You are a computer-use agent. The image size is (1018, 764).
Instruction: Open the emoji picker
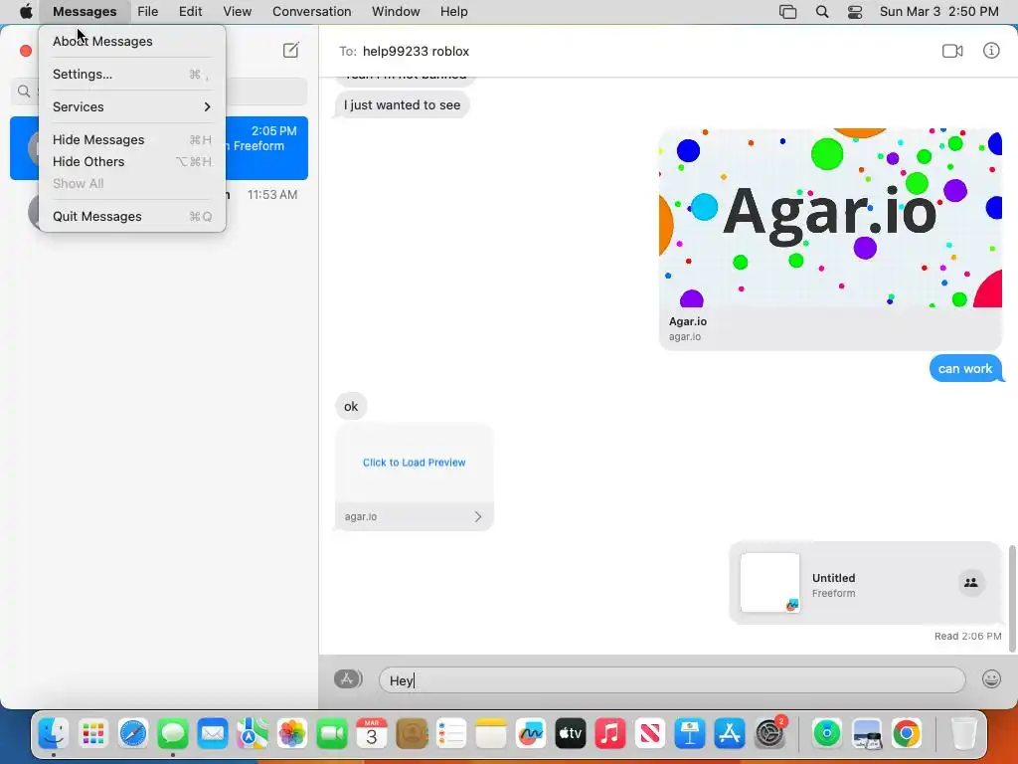pos(991,679)
